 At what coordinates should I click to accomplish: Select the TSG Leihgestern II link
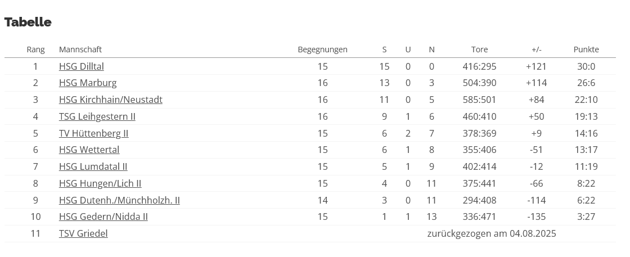[97, 116]
